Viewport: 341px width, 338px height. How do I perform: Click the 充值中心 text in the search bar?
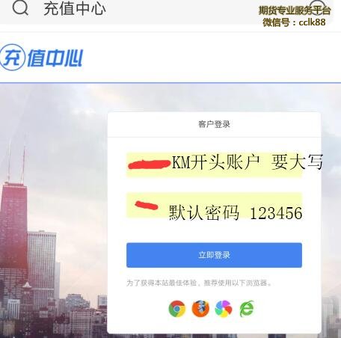(x=75, y=9)
